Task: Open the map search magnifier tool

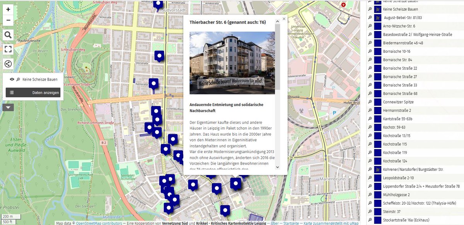Action: 8,34
